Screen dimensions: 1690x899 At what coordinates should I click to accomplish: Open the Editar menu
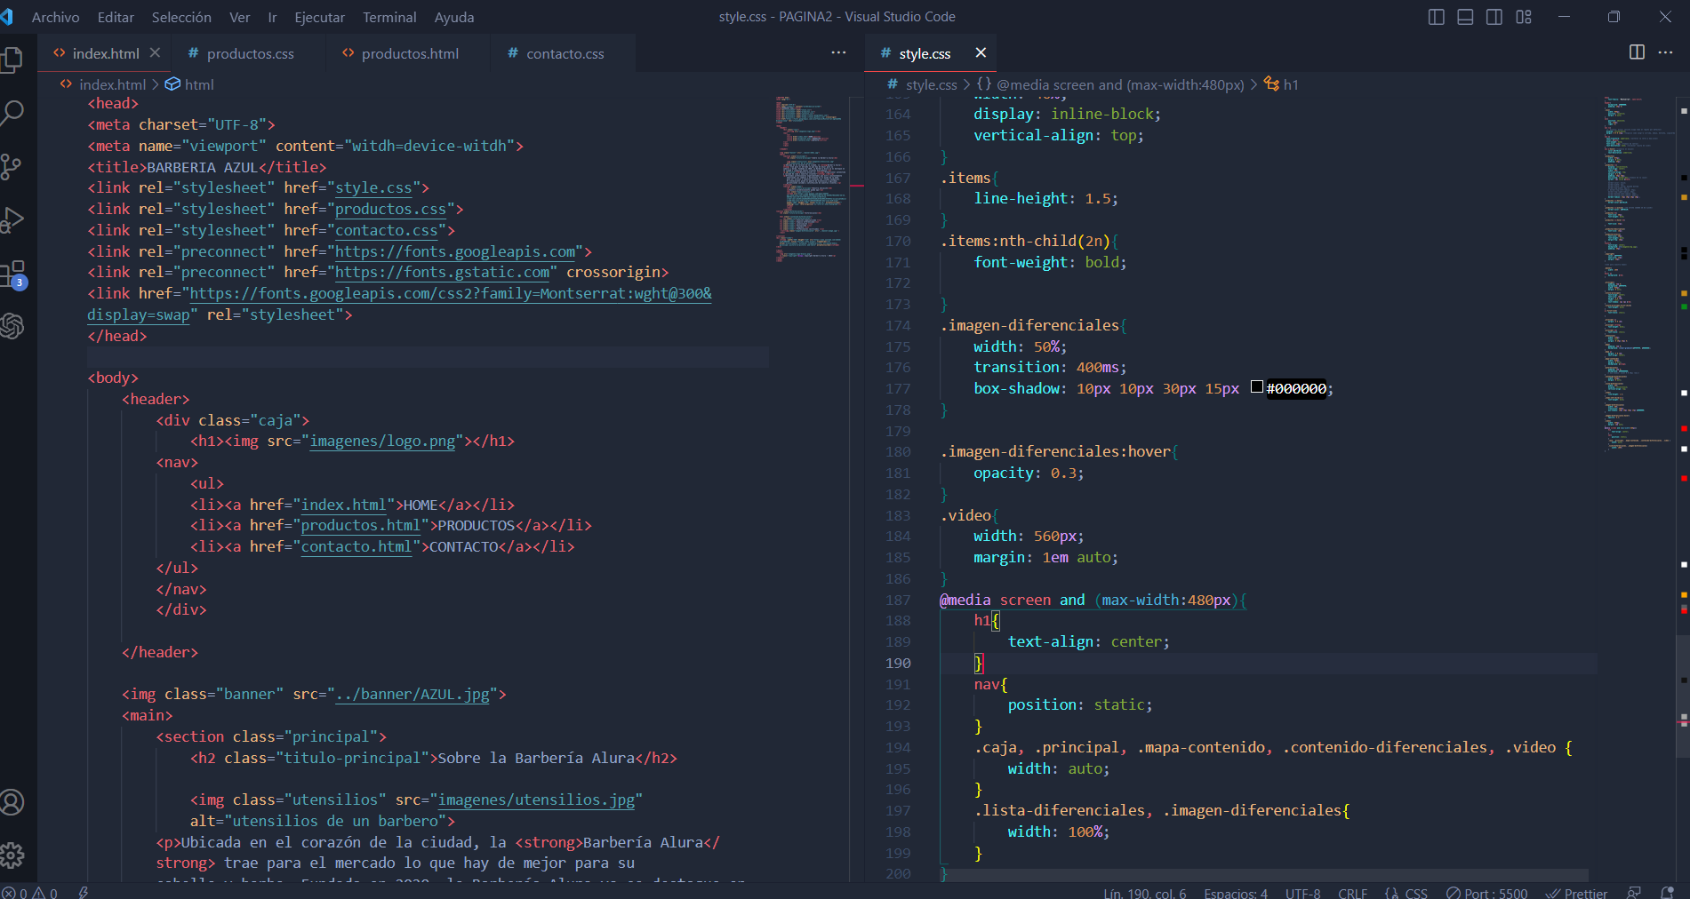pyautogui.click(x=116, y=17)
